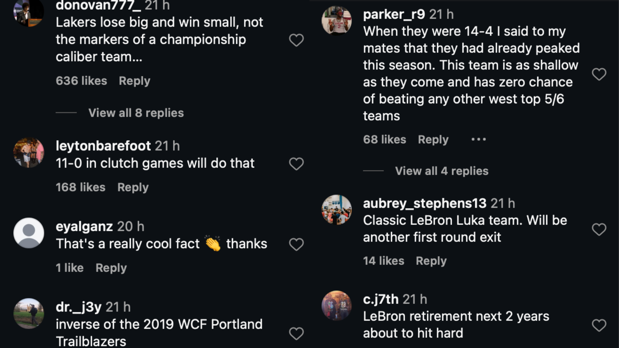The width and height of the screenshot is (619, 348).
Task: Click Reply under eyalganz's comment
Action: pyautogui.click(x=111, y=268)
